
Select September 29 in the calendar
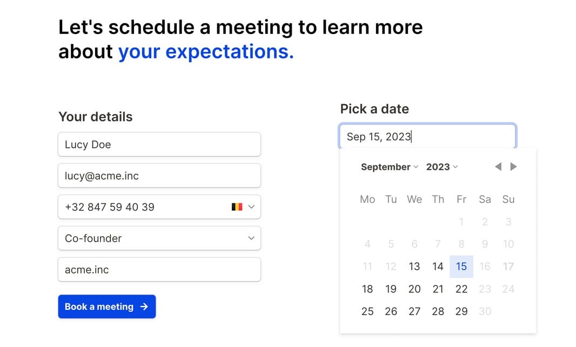pos(461,311)
